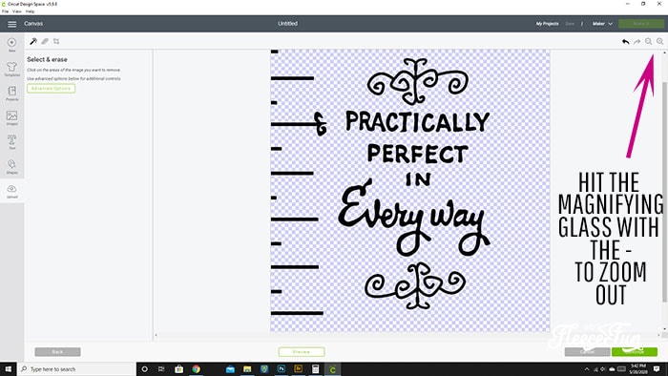Zoom out with the minus magnifying glass
Viewport: 668px width, 376px height.
click(648, 41)
